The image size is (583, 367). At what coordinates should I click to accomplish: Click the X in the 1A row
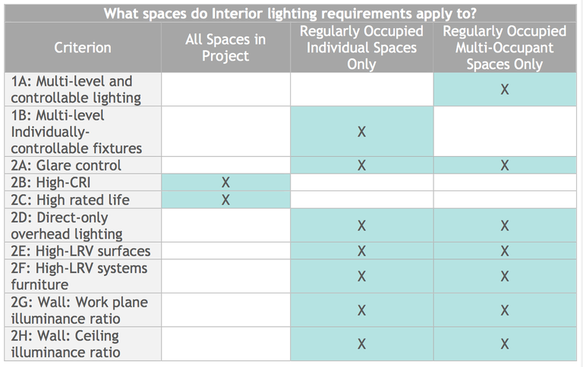pyautogui.click(x=505, y=89)
